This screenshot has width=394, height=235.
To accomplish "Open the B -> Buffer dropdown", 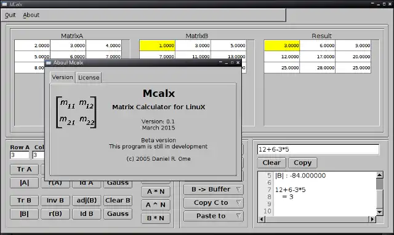I will (214, 190).
